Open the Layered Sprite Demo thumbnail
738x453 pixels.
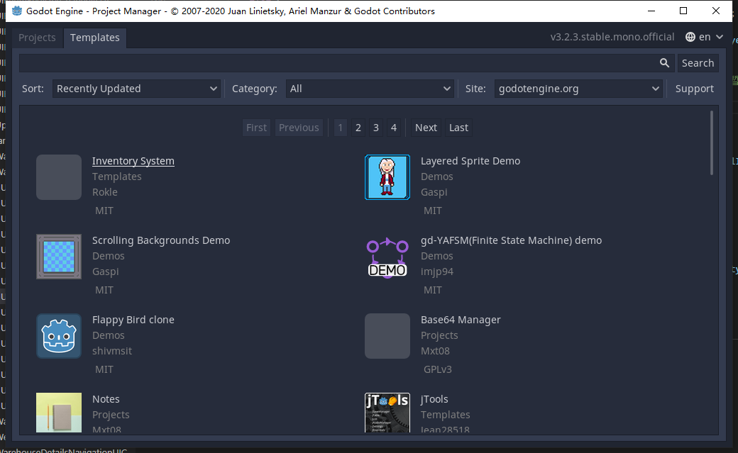(x=387, y=177)
